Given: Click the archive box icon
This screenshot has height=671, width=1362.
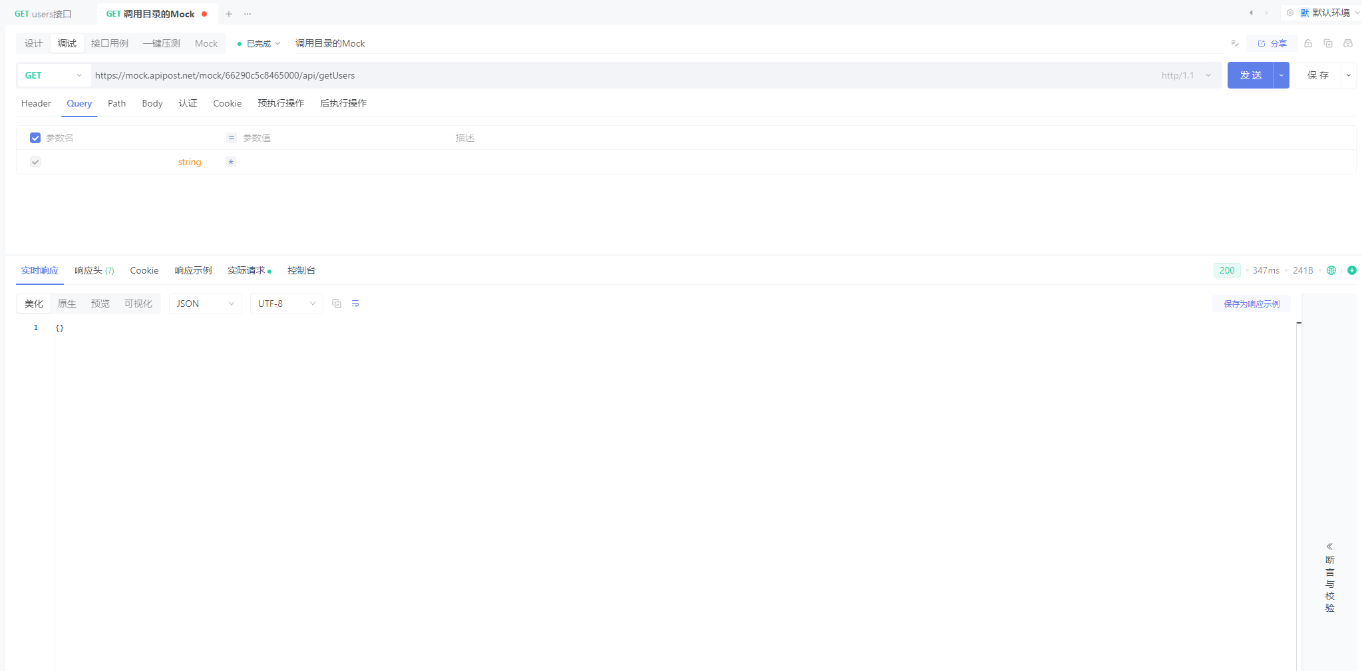Looking at the screenshot, I should click(x=1348, y=43).
